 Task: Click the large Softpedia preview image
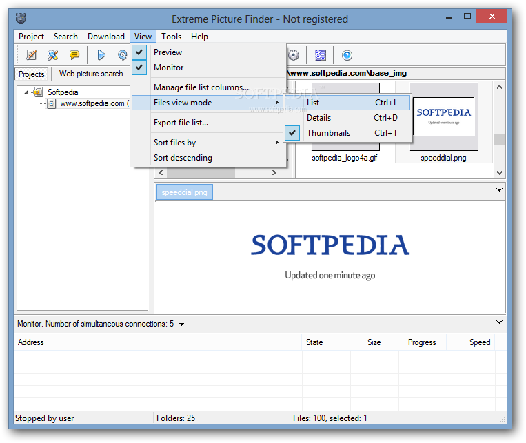click(x=330, y=256)
